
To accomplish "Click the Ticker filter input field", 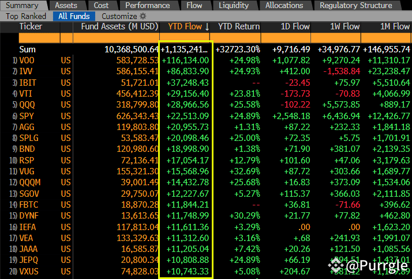I will (x=39, y=38).
